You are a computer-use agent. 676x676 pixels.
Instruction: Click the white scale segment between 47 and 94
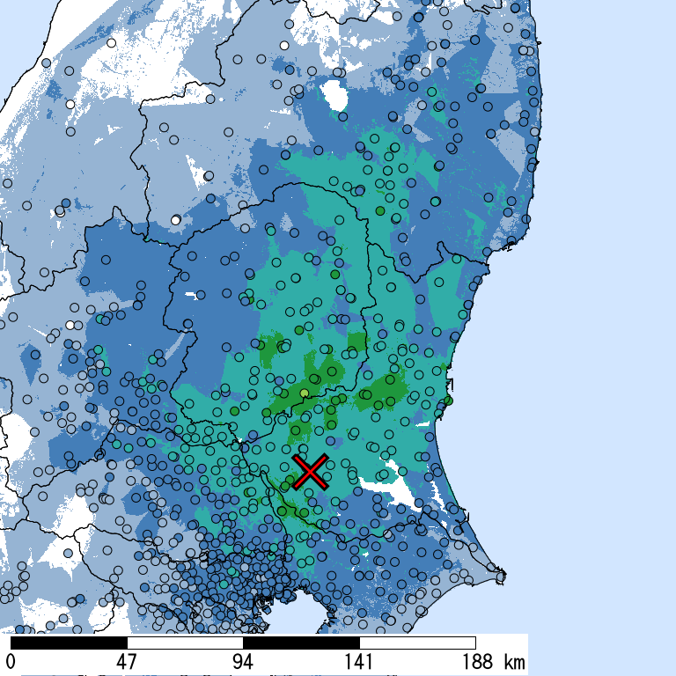pos(185,643)
